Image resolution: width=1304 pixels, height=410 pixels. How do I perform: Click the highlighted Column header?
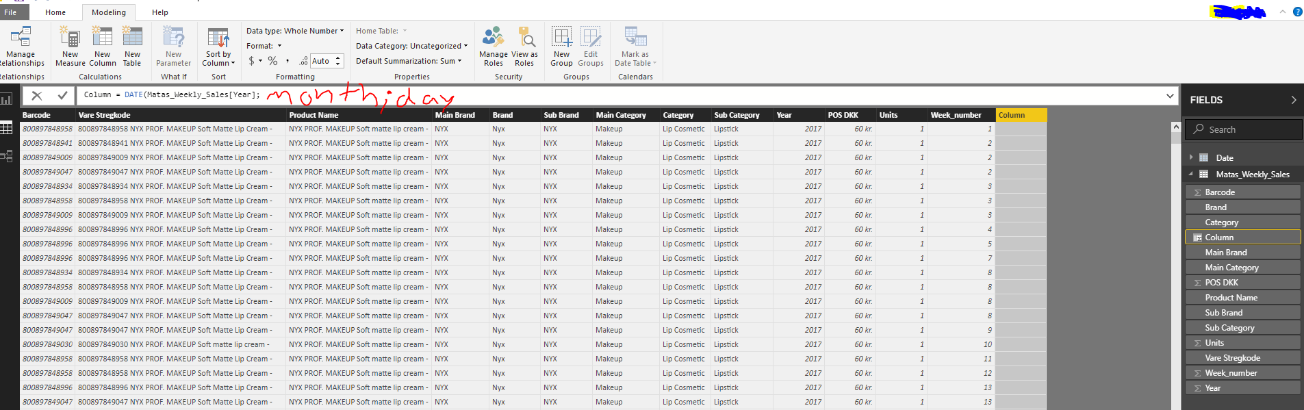(1021, 115)
